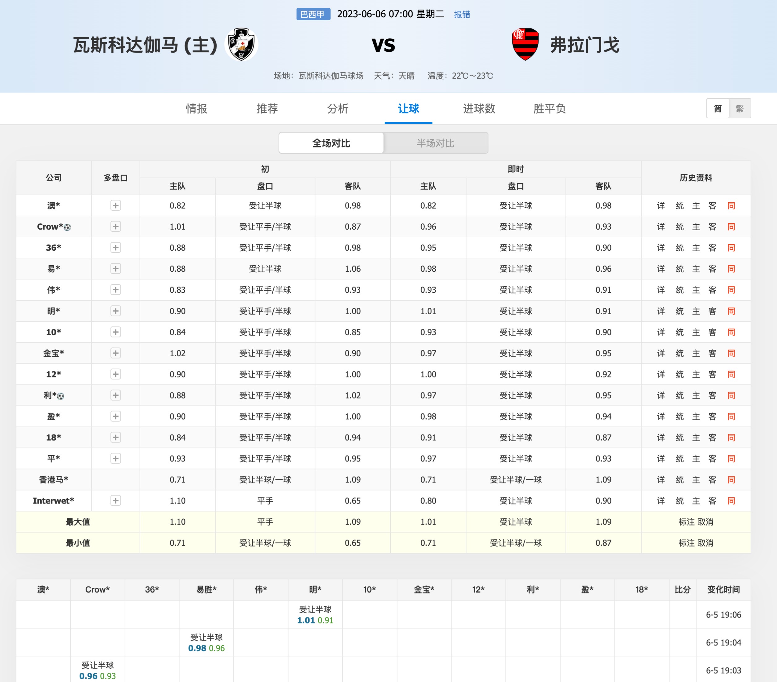This screenshot has height=682, width=777.
Task: Click red 同 link in Interwet* row
Action: [x=731, y=500]
